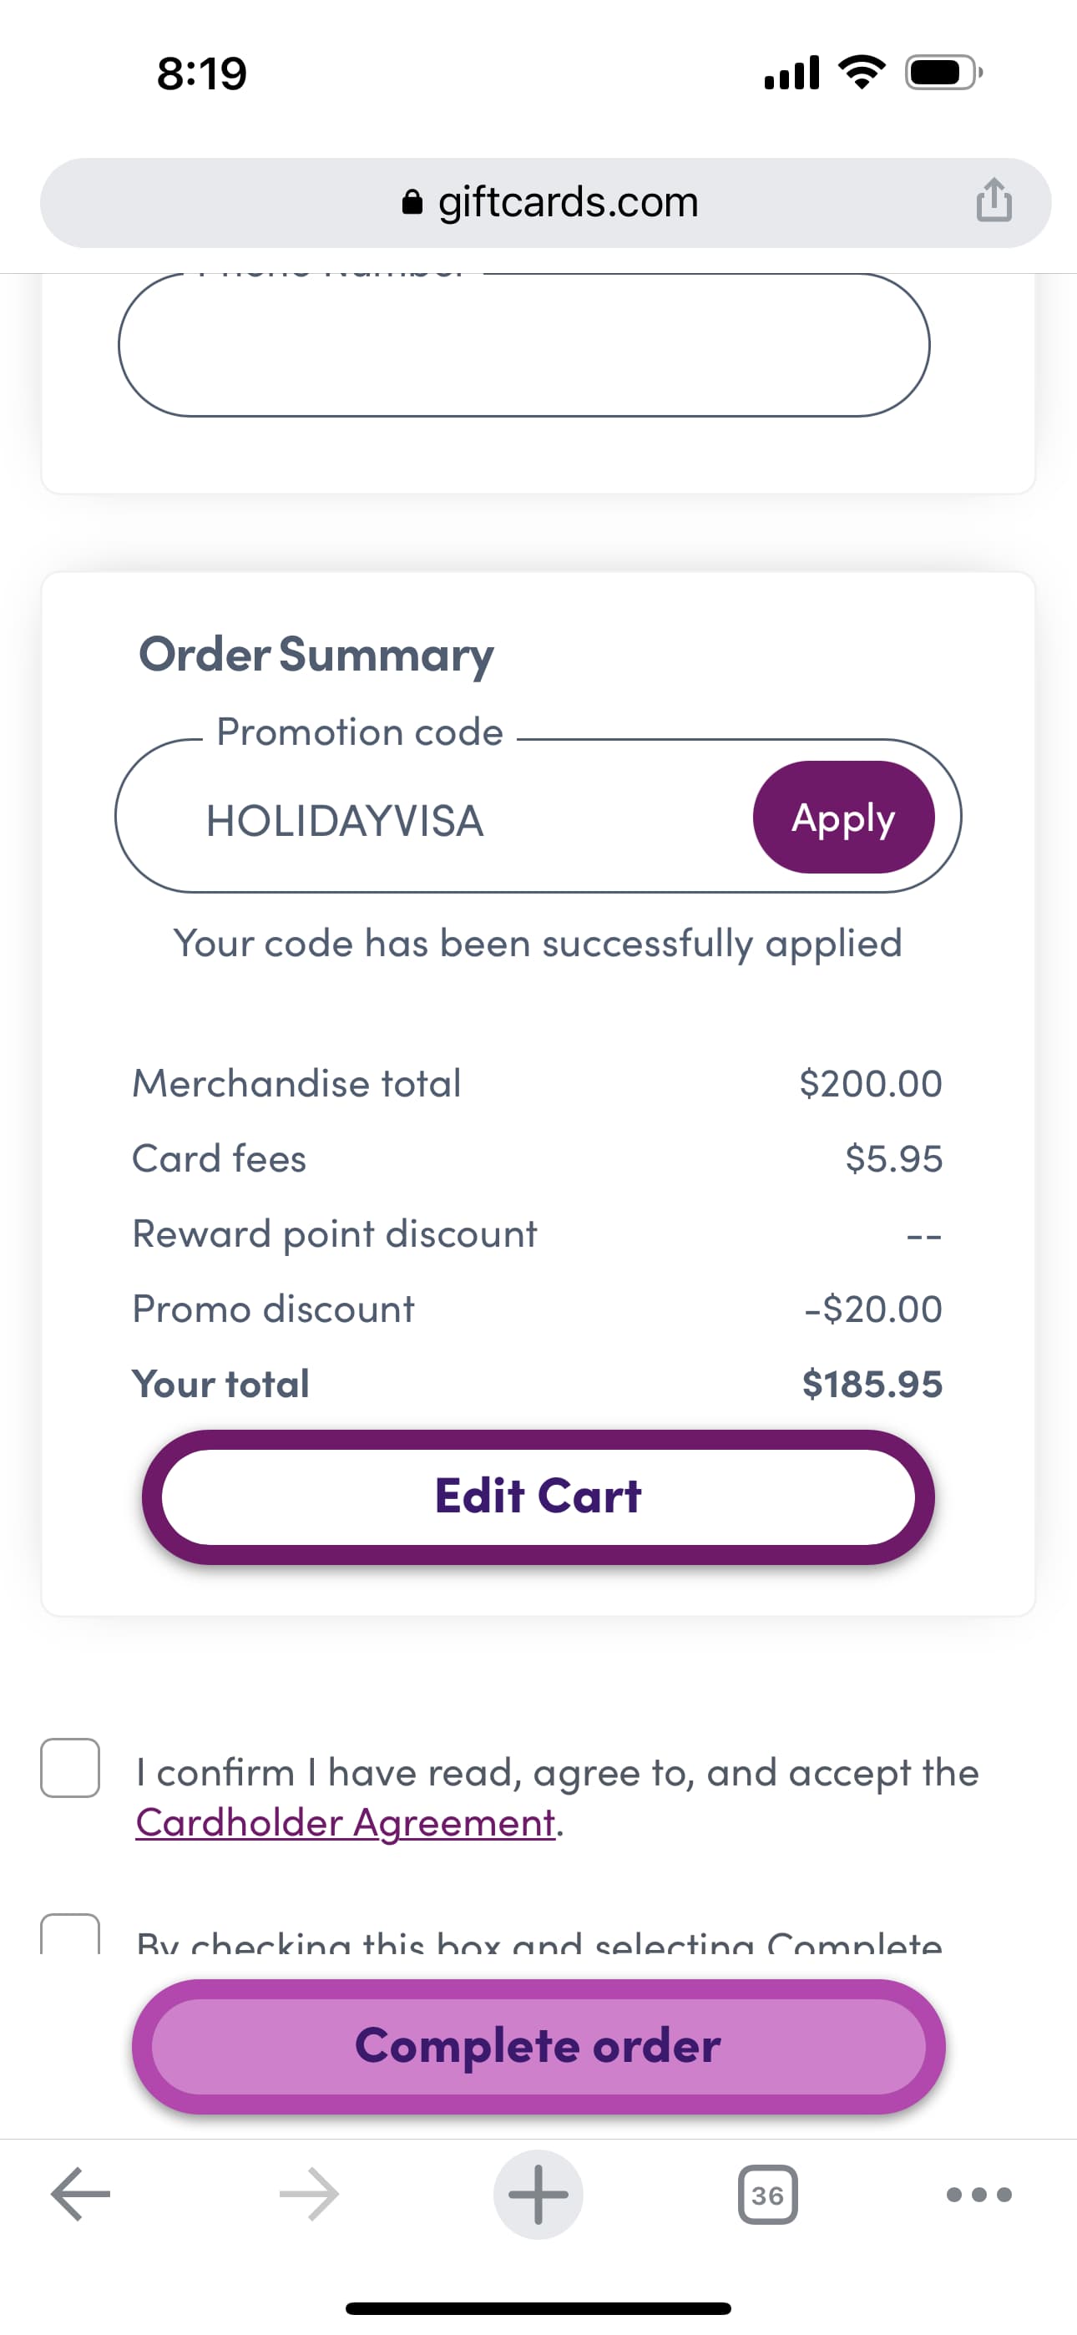Screen dimensions: 1077x2335
Task: Open a new tab with the plus icon
Action: tap(538, 2194)
